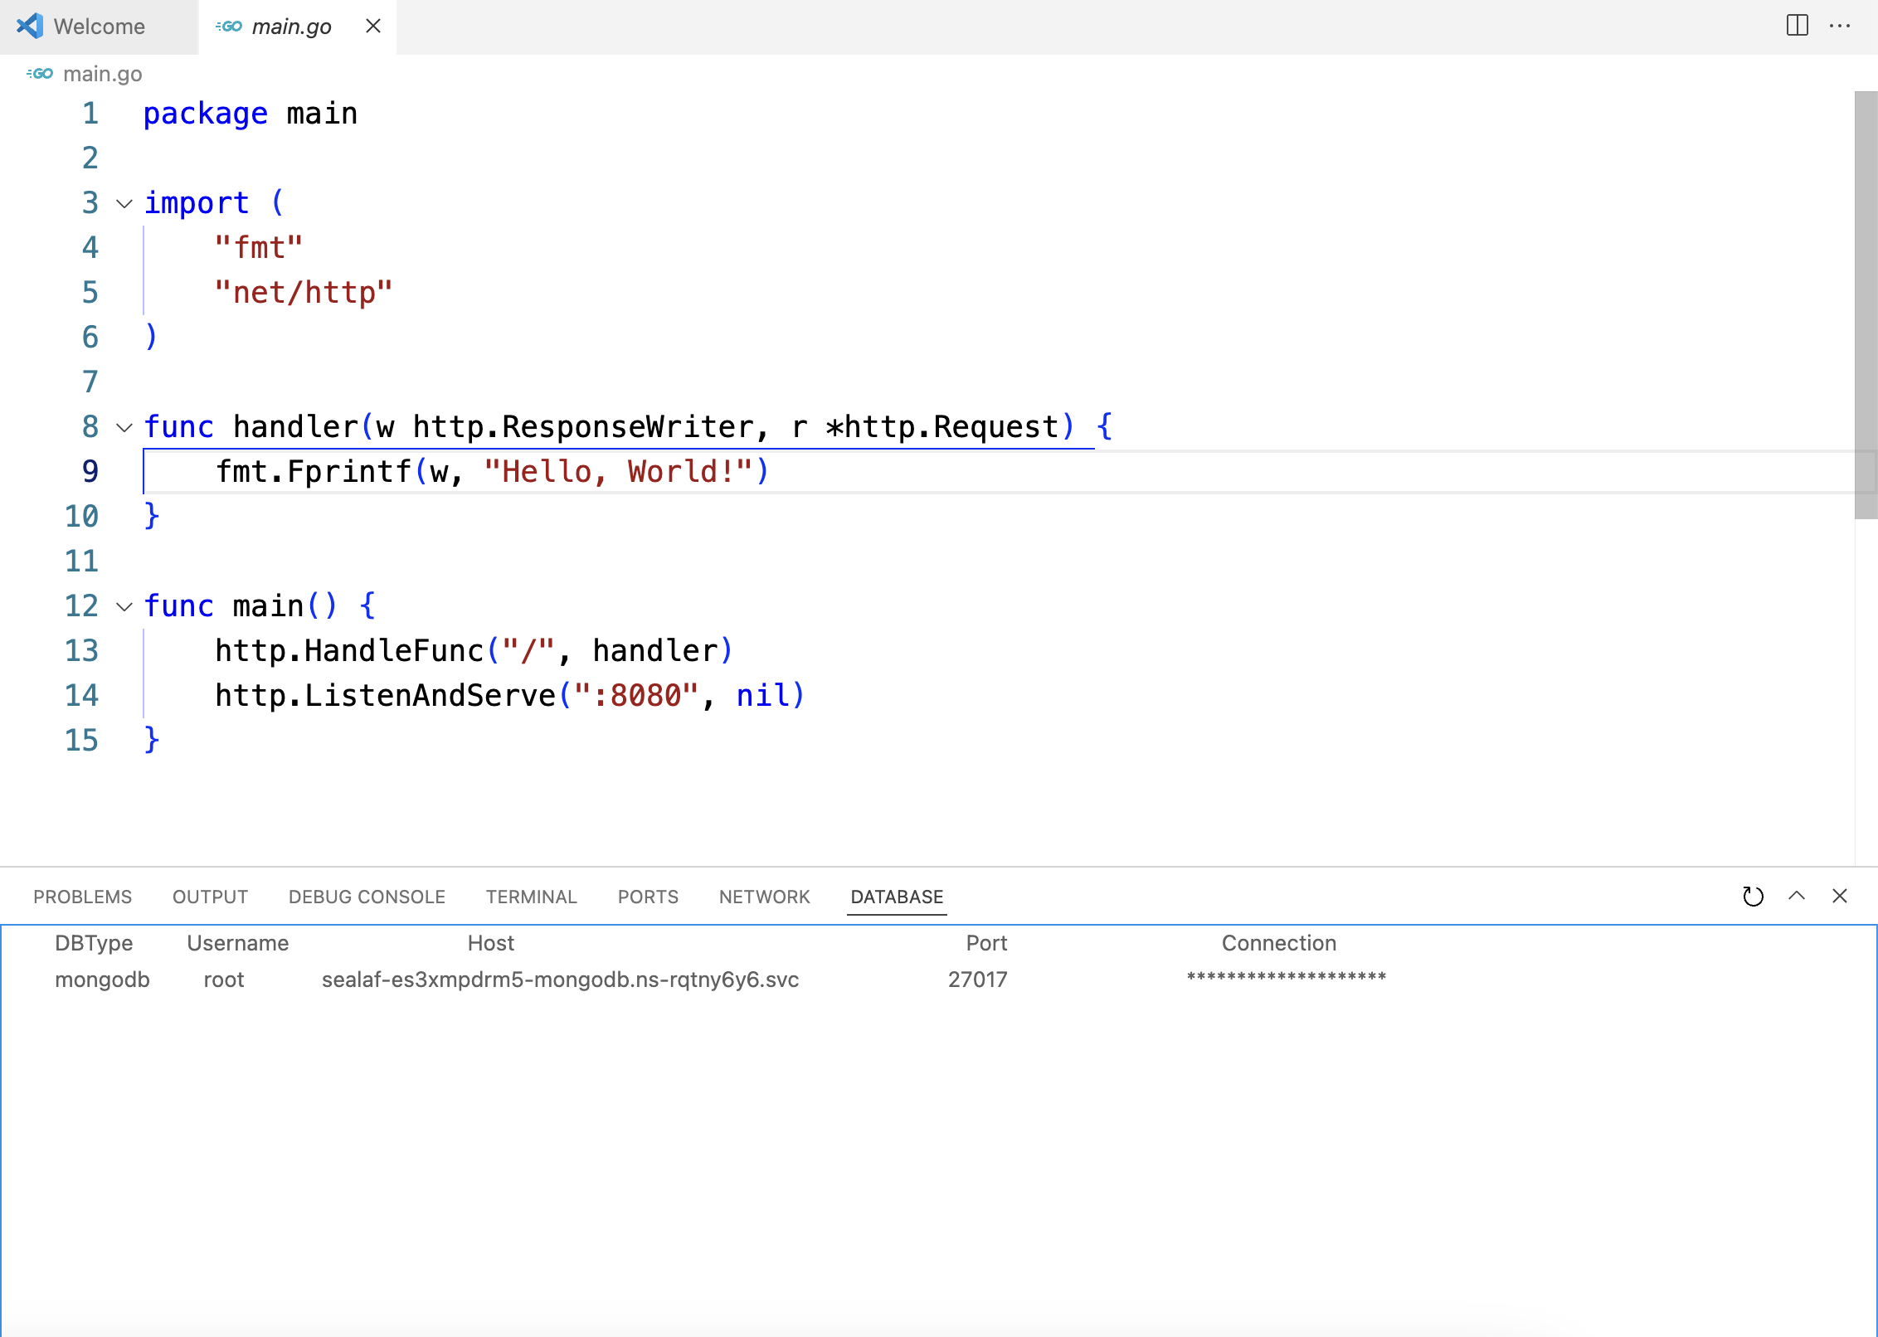Switch to the Welcome tab
1878x1337 pixels.
pyautogui.click(x=99, y=27)
